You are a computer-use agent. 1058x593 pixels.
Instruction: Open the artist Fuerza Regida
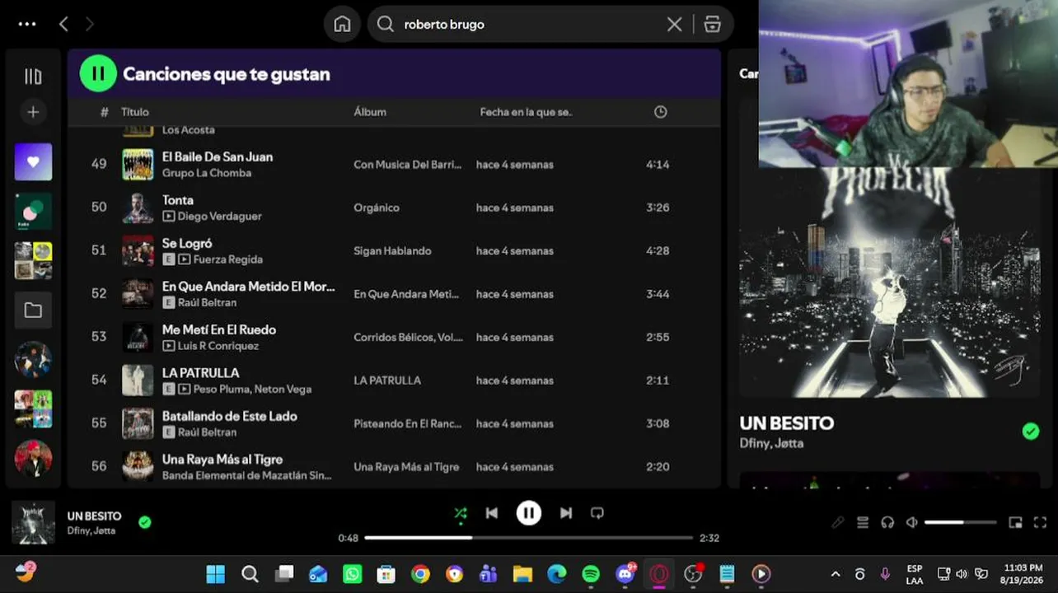228,259
